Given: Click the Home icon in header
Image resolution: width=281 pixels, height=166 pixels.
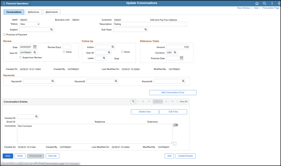Looking at the screenshot, I should (x=257, y=3).
